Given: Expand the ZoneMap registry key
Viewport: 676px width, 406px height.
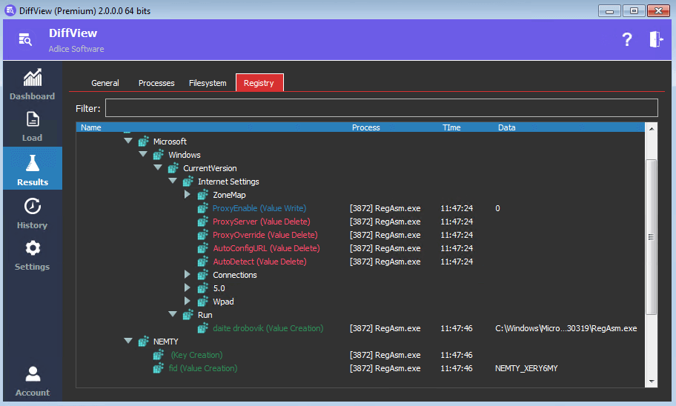Looking at the screenshot, I should (188, 195).
